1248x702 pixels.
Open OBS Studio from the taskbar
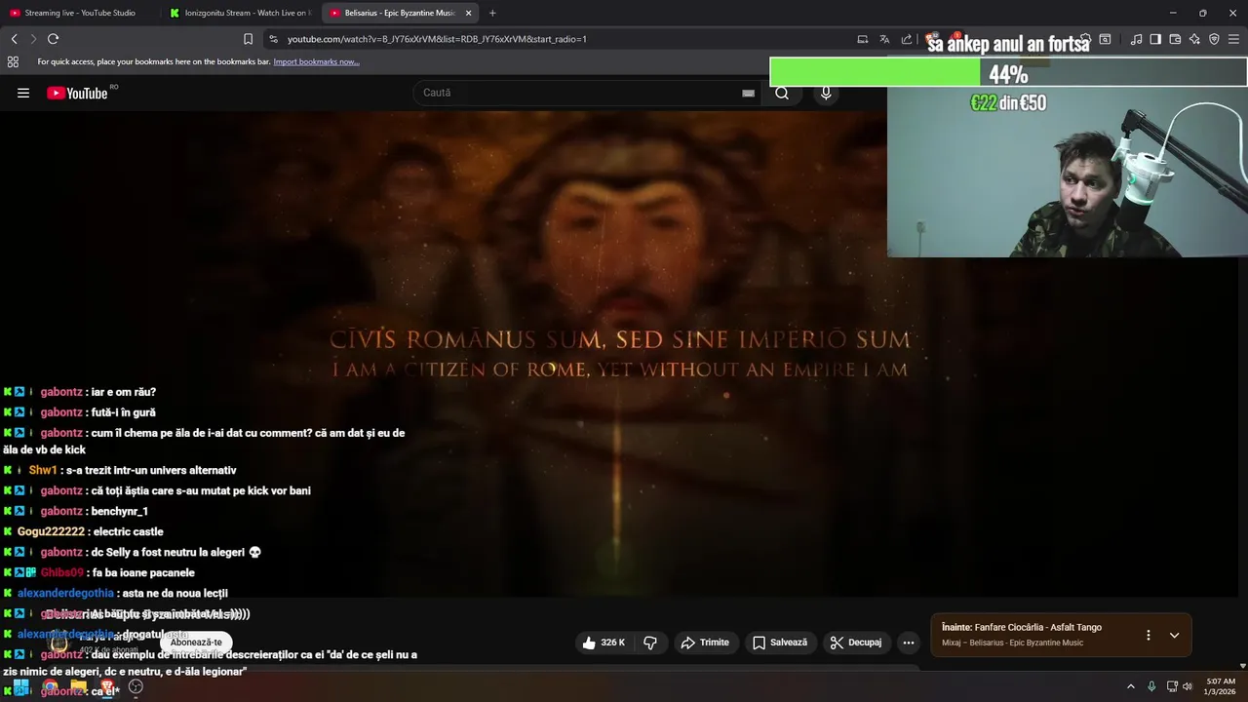pyautogui.click(x=136, y=686)
